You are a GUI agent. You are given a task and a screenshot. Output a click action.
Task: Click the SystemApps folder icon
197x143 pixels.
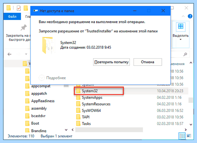click(x=78, y=98)
